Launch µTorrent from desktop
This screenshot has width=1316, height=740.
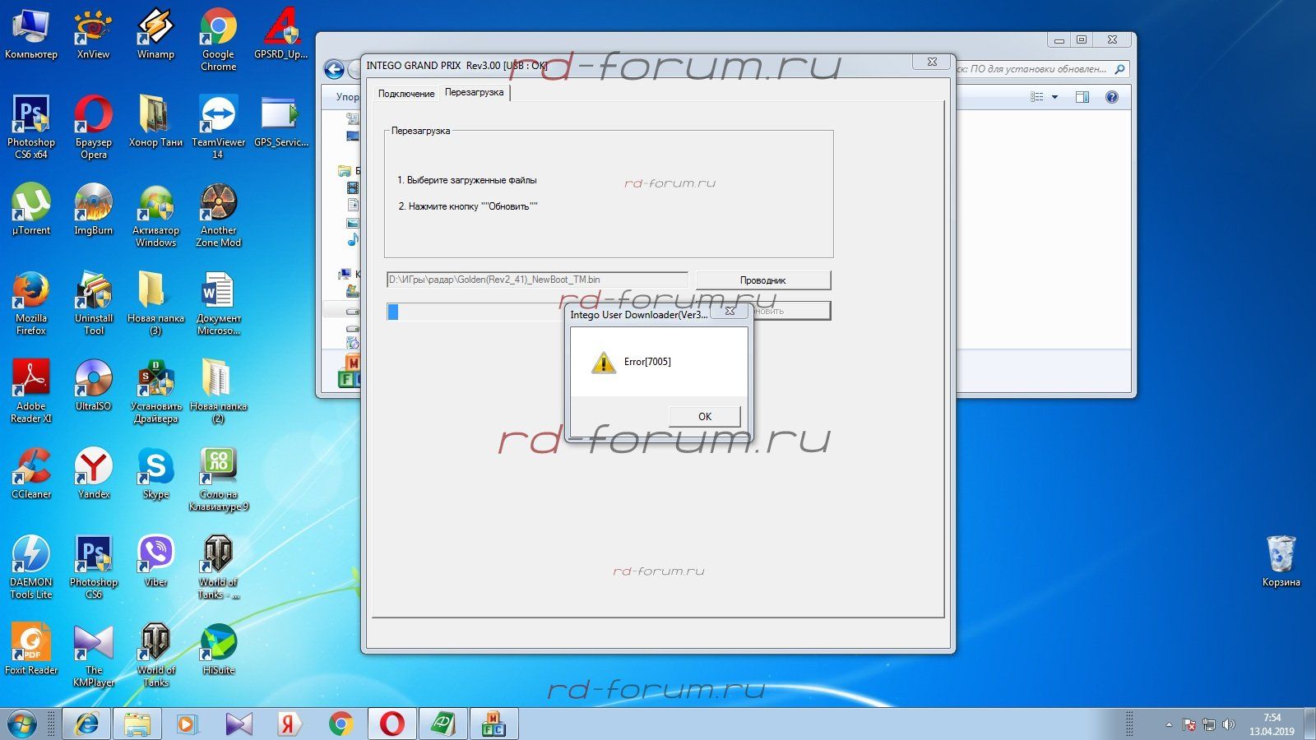(31, 210)
